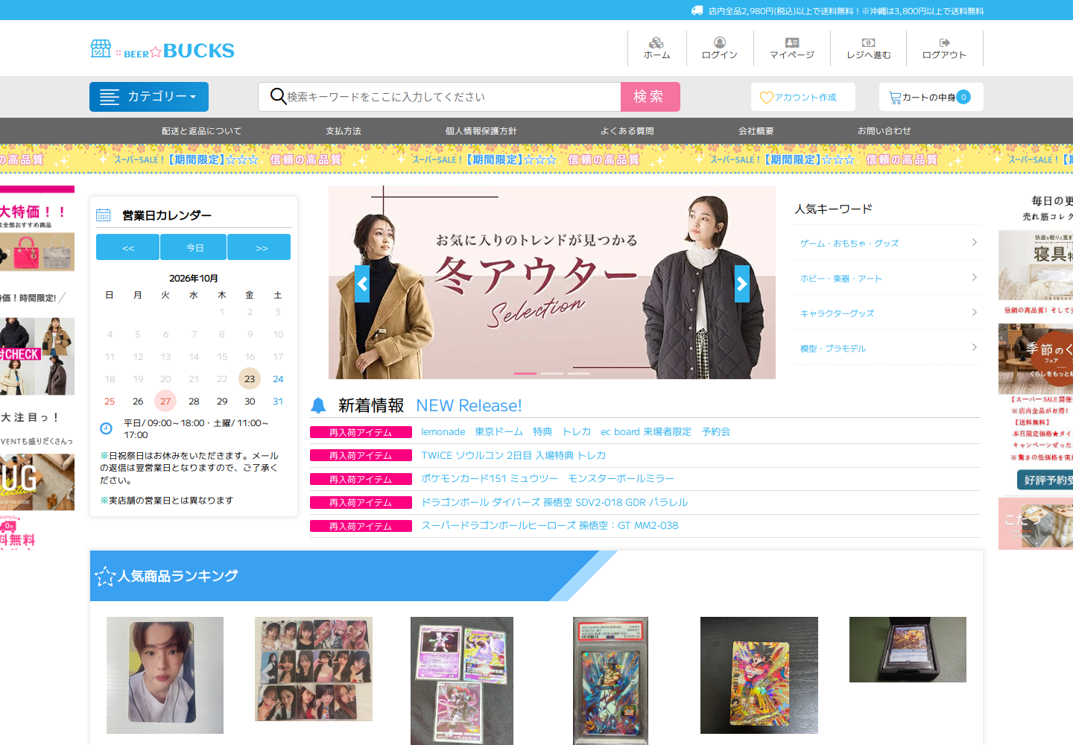Open ドラゴンボール ダイバーズ 孫悟空 SDV2-018 link

[x=554, y=502]
